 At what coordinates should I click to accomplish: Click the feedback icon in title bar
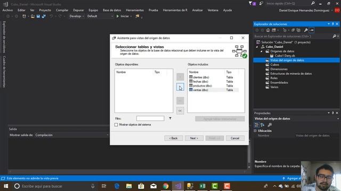pos(261,4)
